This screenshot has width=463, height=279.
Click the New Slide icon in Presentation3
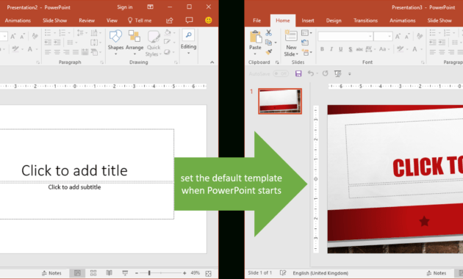pos(291,36)
